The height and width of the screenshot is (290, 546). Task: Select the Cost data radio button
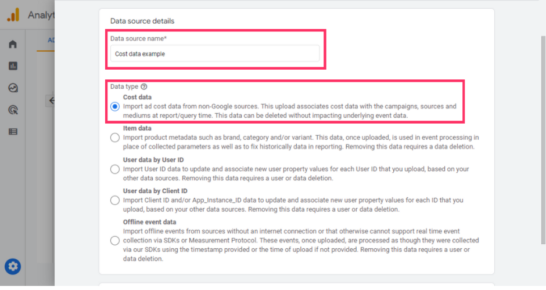click(x=115, y=107)
